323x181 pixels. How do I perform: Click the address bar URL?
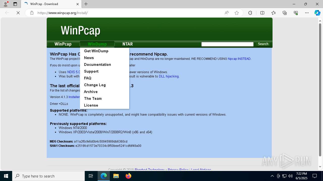[x=62, y=13]
